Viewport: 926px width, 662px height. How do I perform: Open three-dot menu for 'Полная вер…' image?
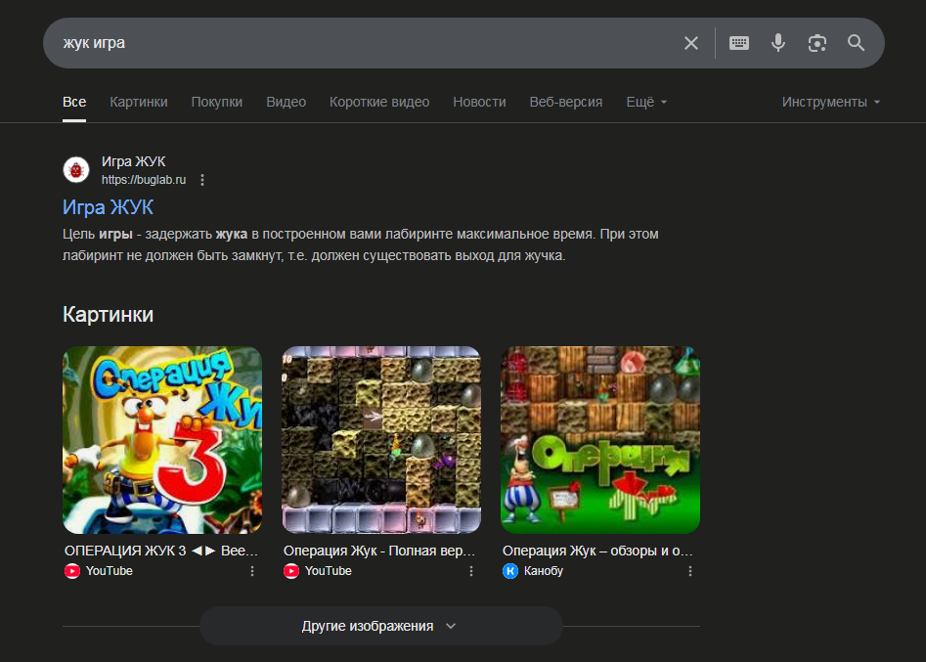coord(471,571)
